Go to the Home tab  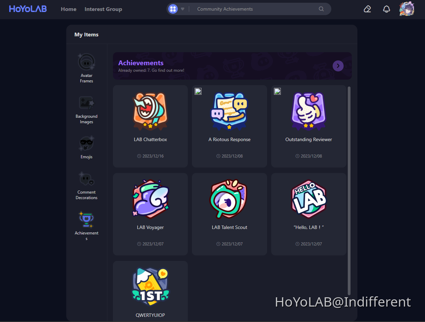tap(69, 9)
